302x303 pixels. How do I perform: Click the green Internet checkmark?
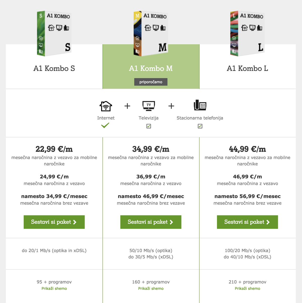point(105,125)
